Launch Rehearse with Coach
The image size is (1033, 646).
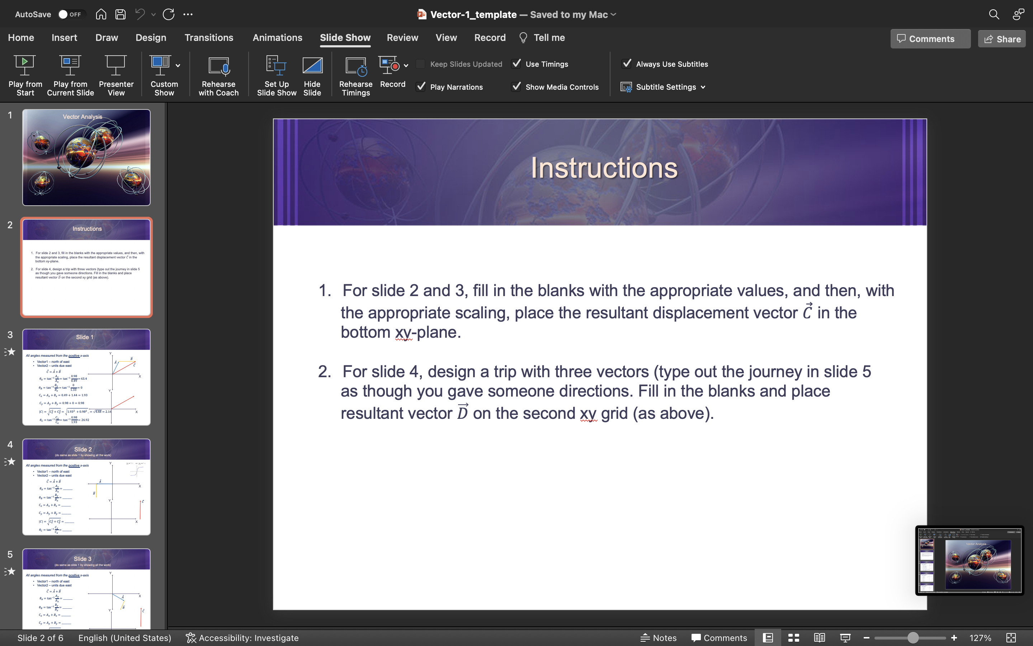[218, 75]
